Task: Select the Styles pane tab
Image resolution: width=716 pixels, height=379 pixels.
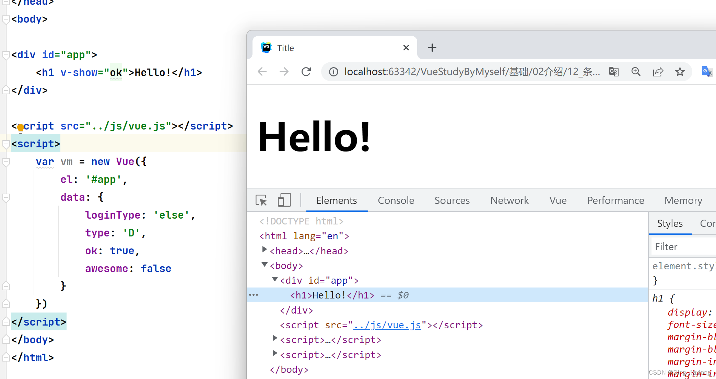Action: click(x=670, y=223)
